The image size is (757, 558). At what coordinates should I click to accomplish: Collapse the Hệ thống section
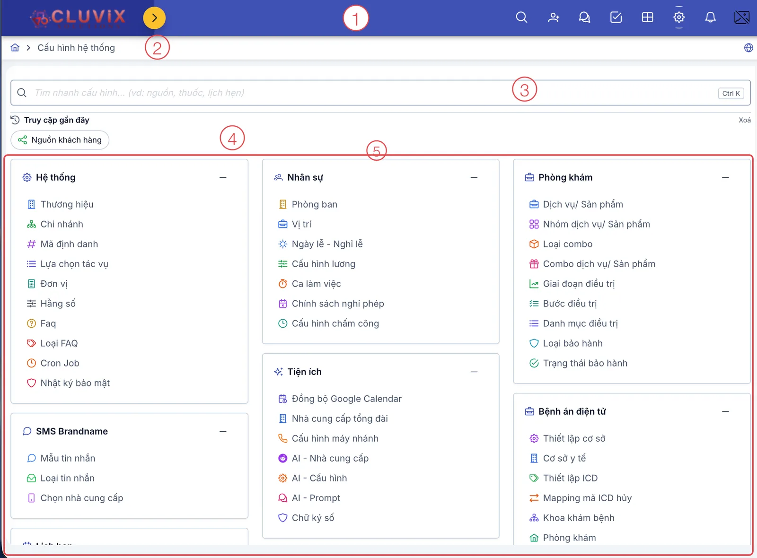coord(223,177)
